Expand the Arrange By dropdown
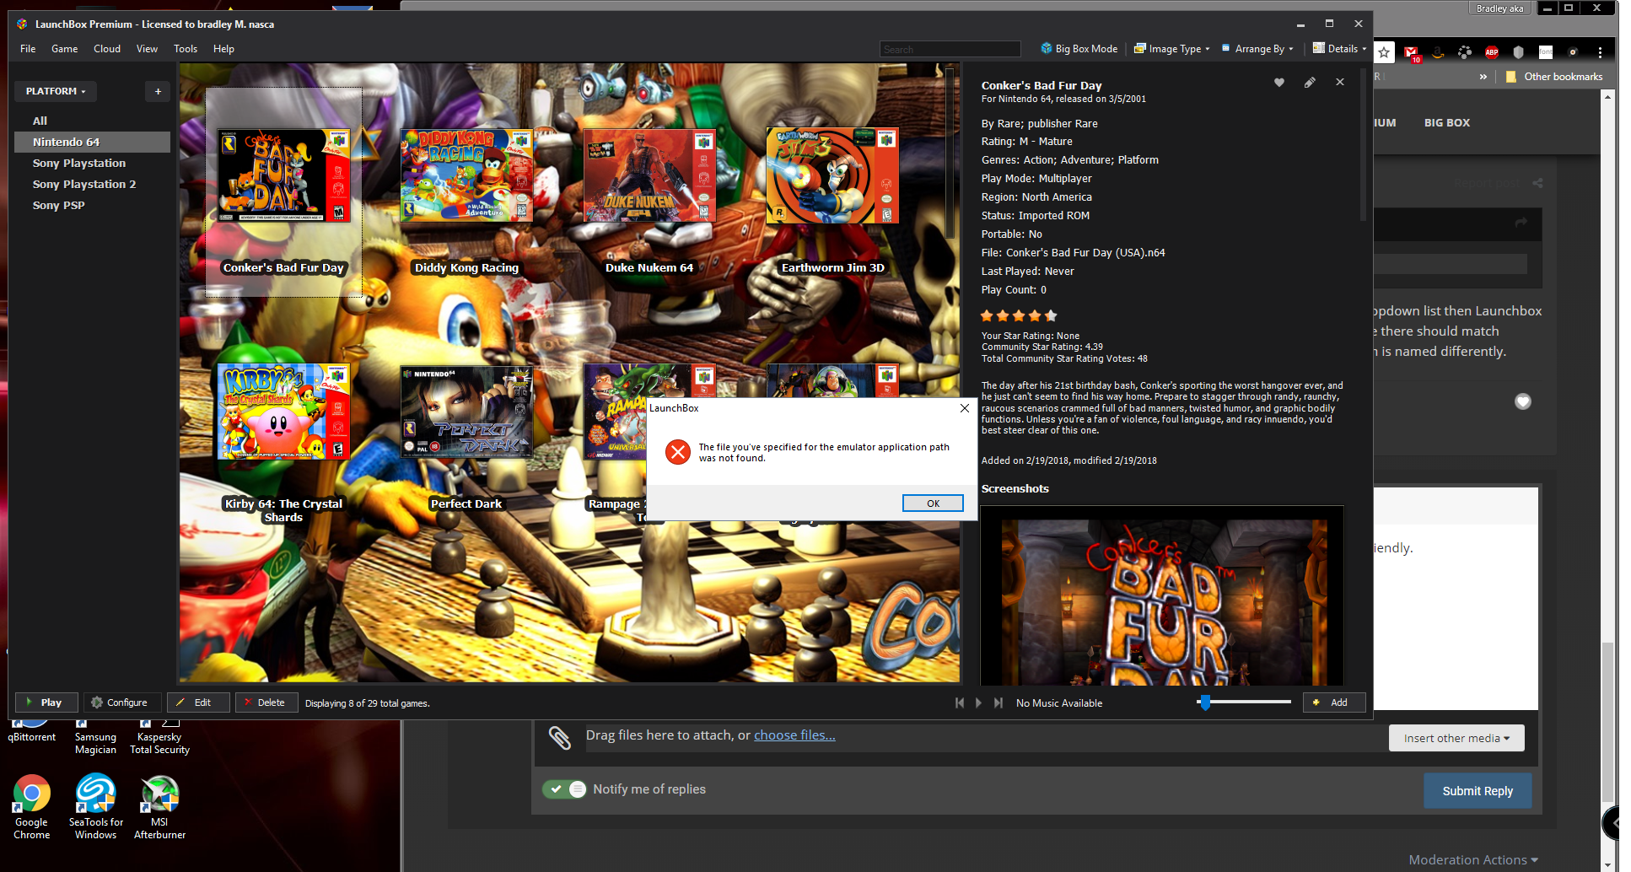Image resolution: width=1631 pixels, height=872 pixels. tap(1257, 49)
